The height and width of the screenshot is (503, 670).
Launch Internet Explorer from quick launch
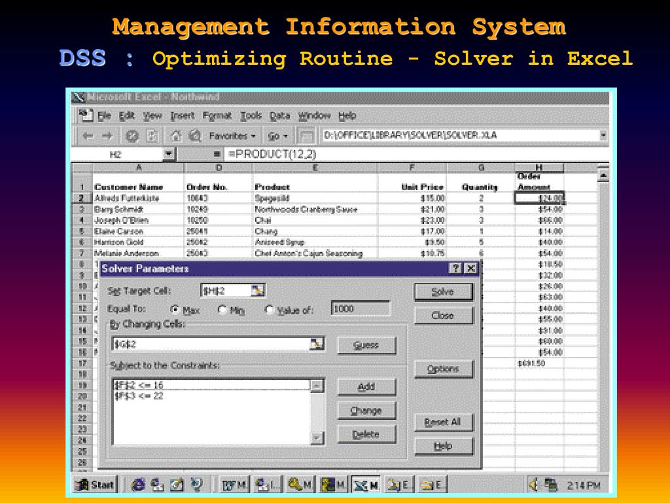[138, 484]
